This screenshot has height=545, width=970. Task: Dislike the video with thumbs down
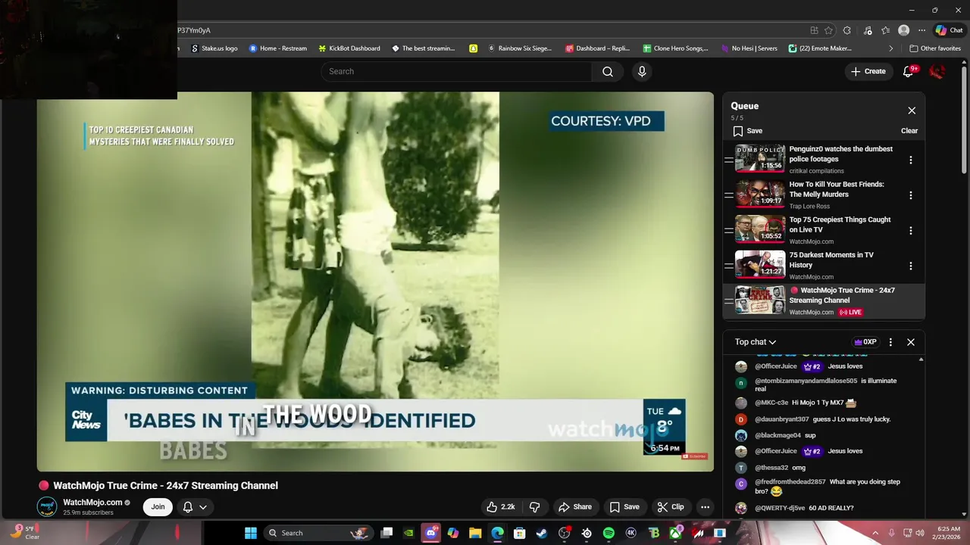pos(534,507)
